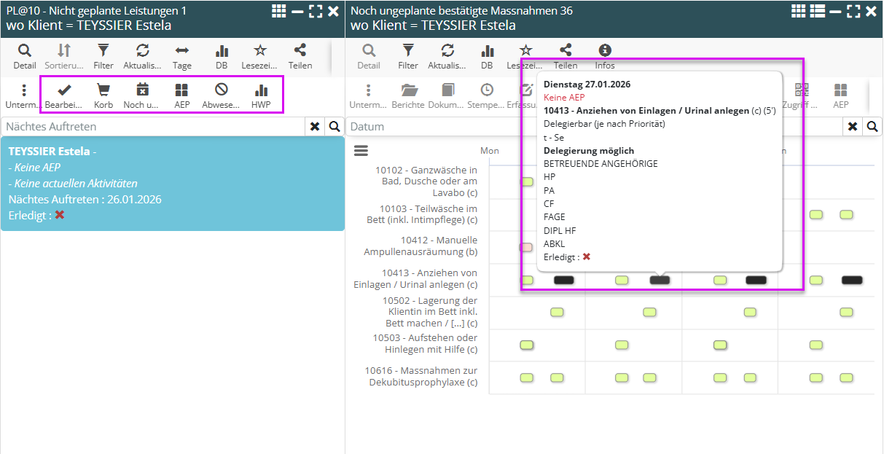The width and height of the screenshot is (884, 454).
Task: Switch left panel to grid view
Action: (x=279, y=11)
